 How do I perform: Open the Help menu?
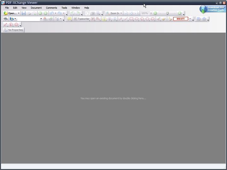point(87,8)
